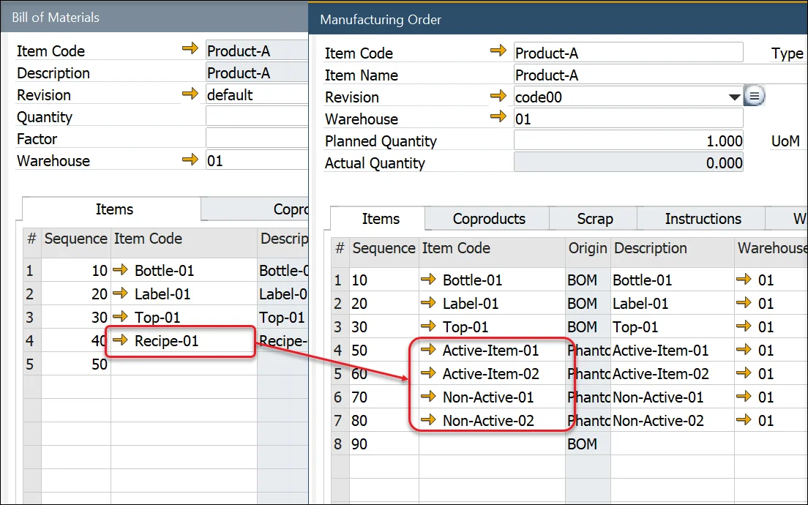This screenshot has height=505, width=808.
Task: Click the link arrow beside Label-01 in Manufacturing Order
Action: 428,303
